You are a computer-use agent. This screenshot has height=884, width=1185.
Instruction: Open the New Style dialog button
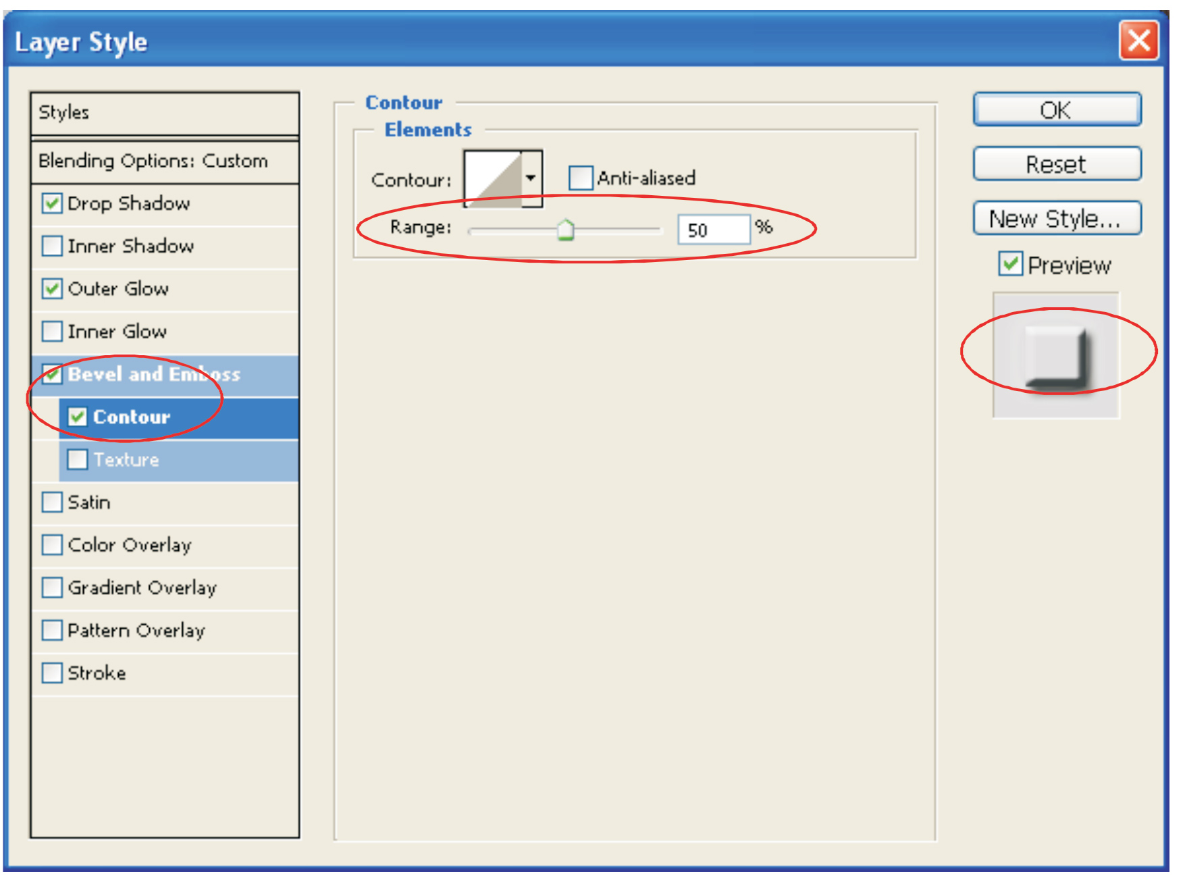click(1056, 219)
